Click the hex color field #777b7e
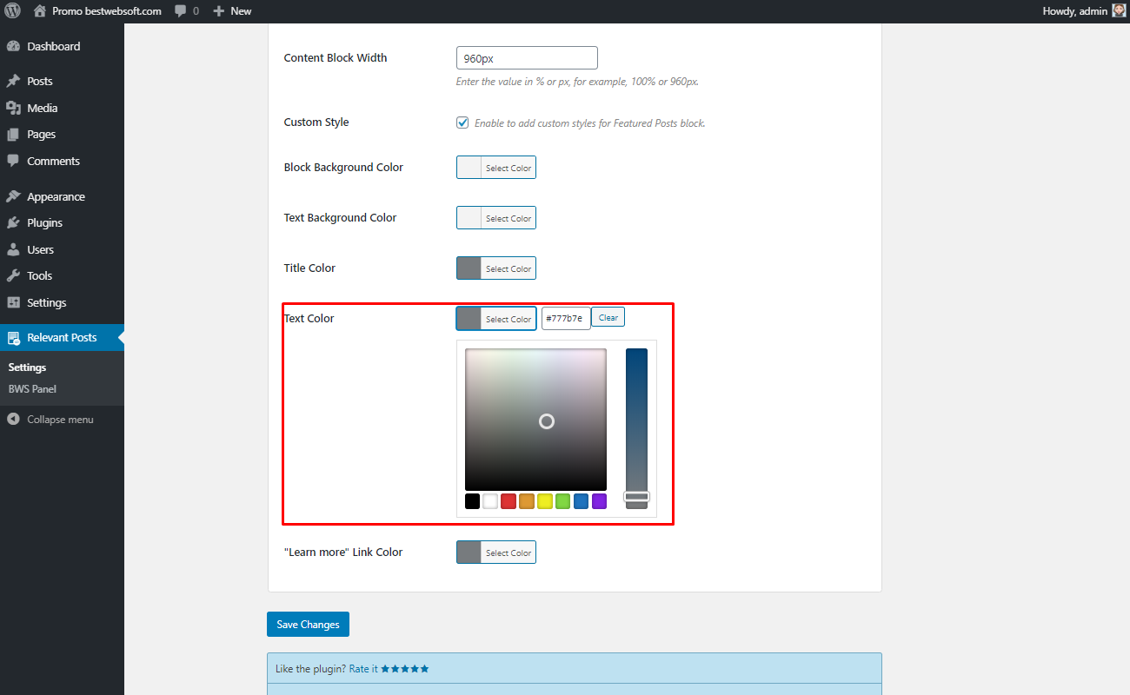The width and height of the screenshot is (1130, 695). [566, 318]
